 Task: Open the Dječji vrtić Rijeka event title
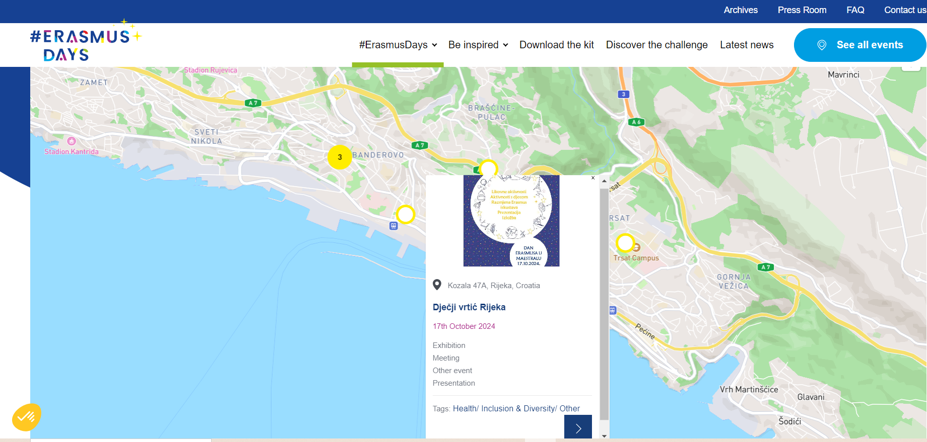[469, 307]
